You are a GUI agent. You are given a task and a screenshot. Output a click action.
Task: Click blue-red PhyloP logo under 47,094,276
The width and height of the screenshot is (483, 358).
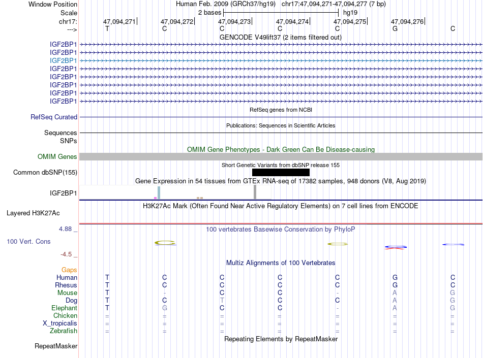click(396, 247)
